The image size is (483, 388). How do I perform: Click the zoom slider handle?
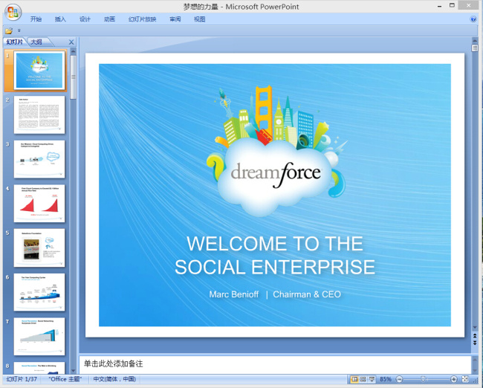coord(424,379)
